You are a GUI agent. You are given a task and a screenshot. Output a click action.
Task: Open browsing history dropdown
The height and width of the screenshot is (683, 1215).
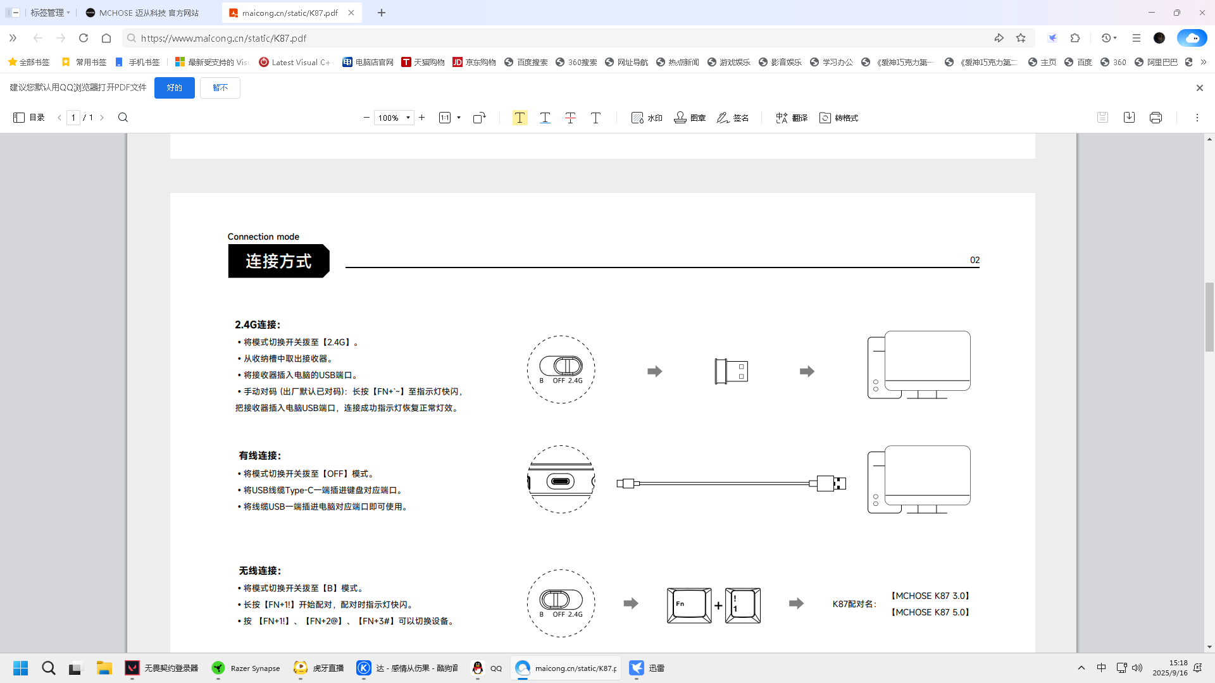(1109, 38)
